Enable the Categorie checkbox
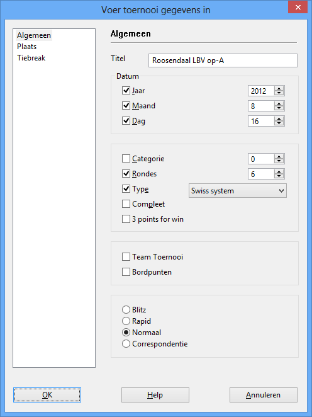Image resolution: width=312 pixels, height=417 pixels. (126, 159)
